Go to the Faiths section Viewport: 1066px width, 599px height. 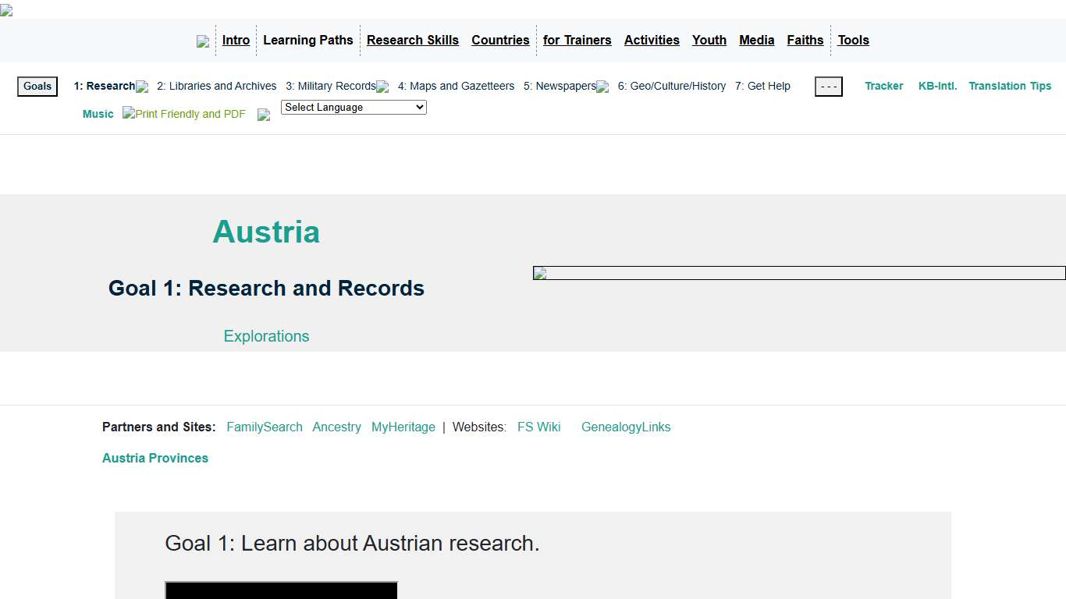(x=805, y=40)
